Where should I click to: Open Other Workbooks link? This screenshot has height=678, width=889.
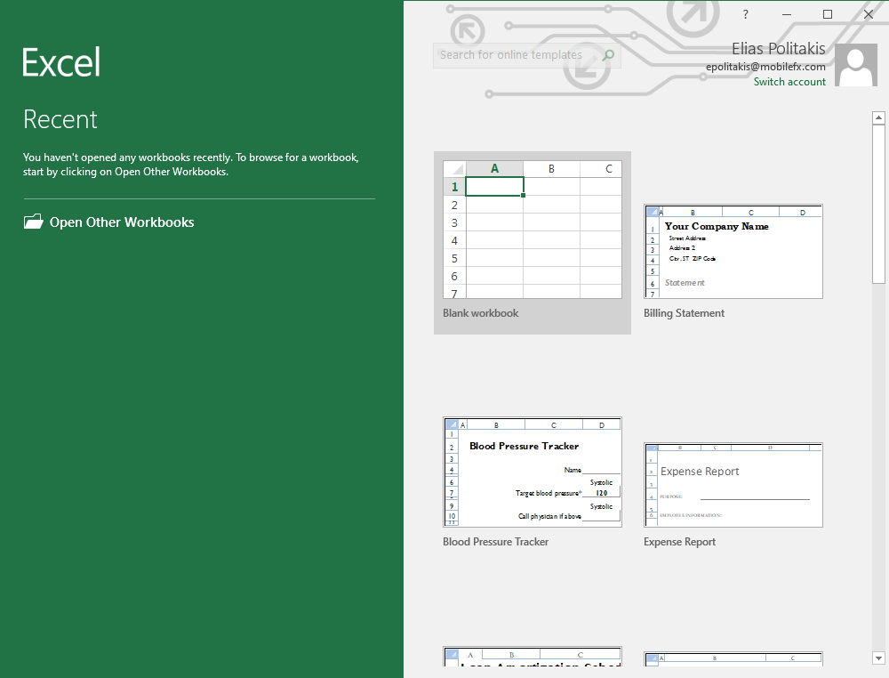(122, 222)
